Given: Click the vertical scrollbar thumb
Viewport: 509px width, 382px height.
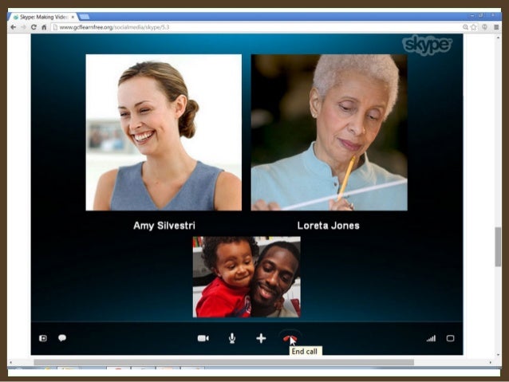Looking at the screenshot, I should [x=498, y=246].
